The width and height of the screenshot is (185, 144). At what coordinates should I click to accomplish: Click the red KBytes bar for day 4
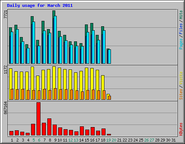coord(28,134)
